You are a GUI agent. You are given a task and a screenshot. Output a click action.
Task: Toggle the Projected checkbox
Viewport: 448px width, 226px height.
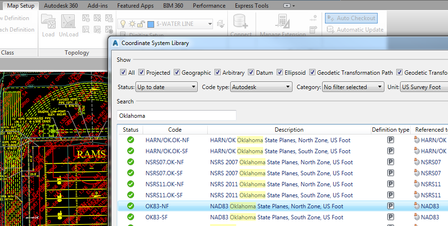[141, 72]
